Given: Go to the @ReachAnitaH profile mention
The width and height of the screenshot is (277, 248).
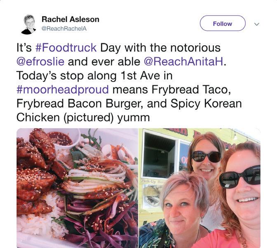Looking at the screenshot, I should [183, 62].
